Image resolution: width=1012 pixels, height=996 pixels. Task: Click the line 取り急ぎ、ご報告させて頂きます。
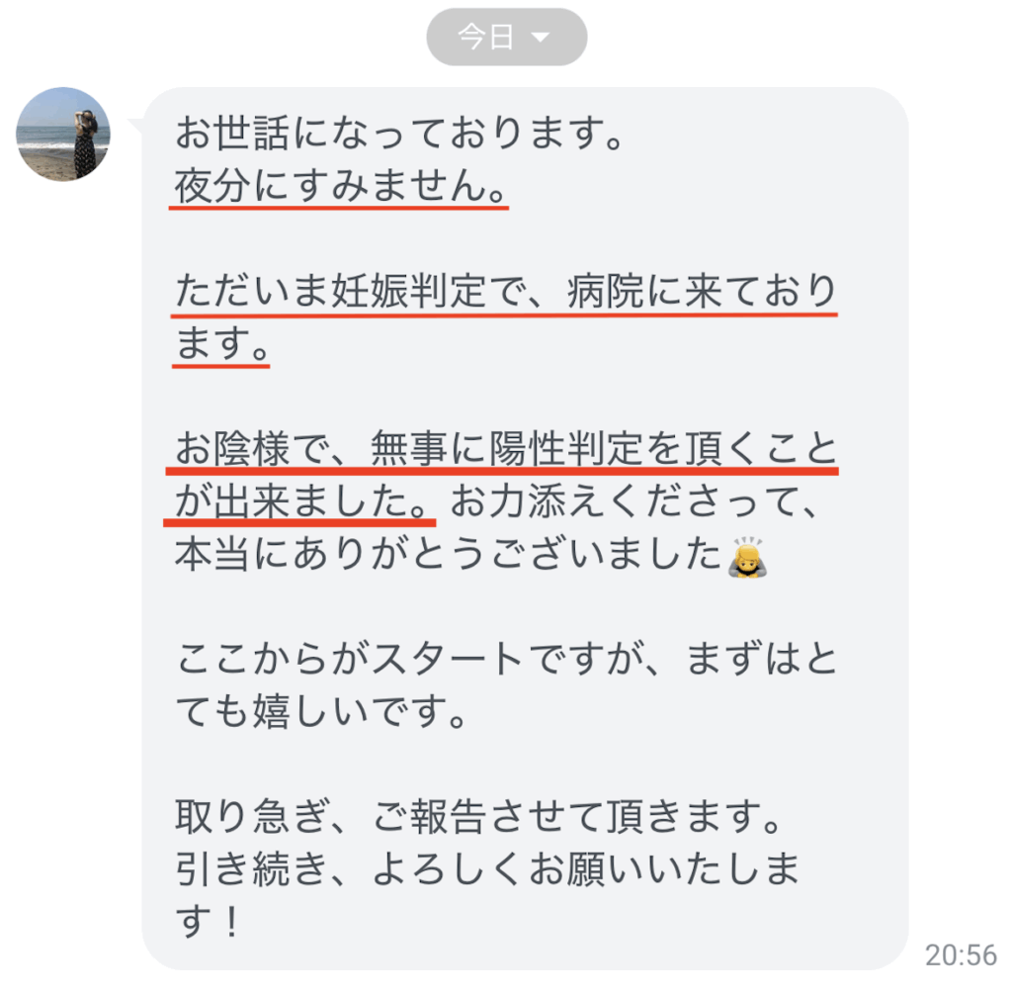(x=479, y=816)
